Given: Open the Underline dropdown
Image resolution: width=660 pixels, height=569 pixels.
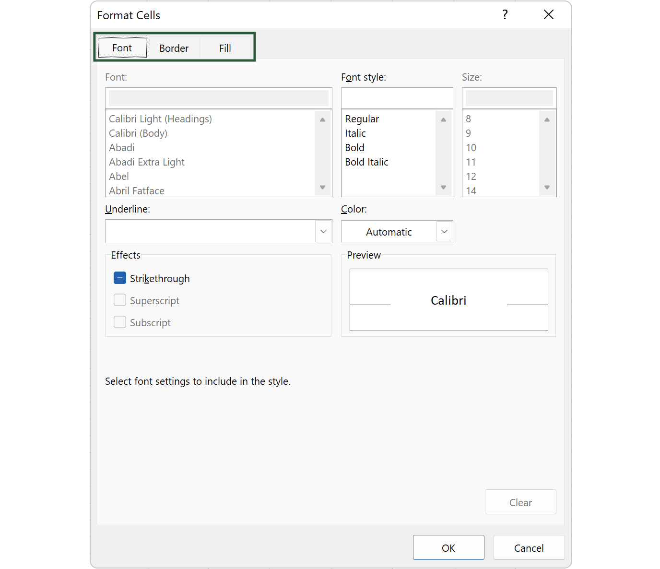Looking at the screenshot, I should coord(323,231).
